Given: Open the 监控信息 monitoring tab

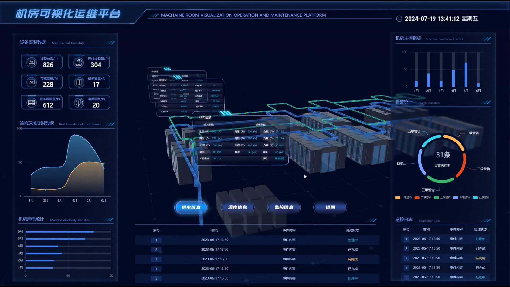Looking at the screenshot, I should tap(284, 207).
